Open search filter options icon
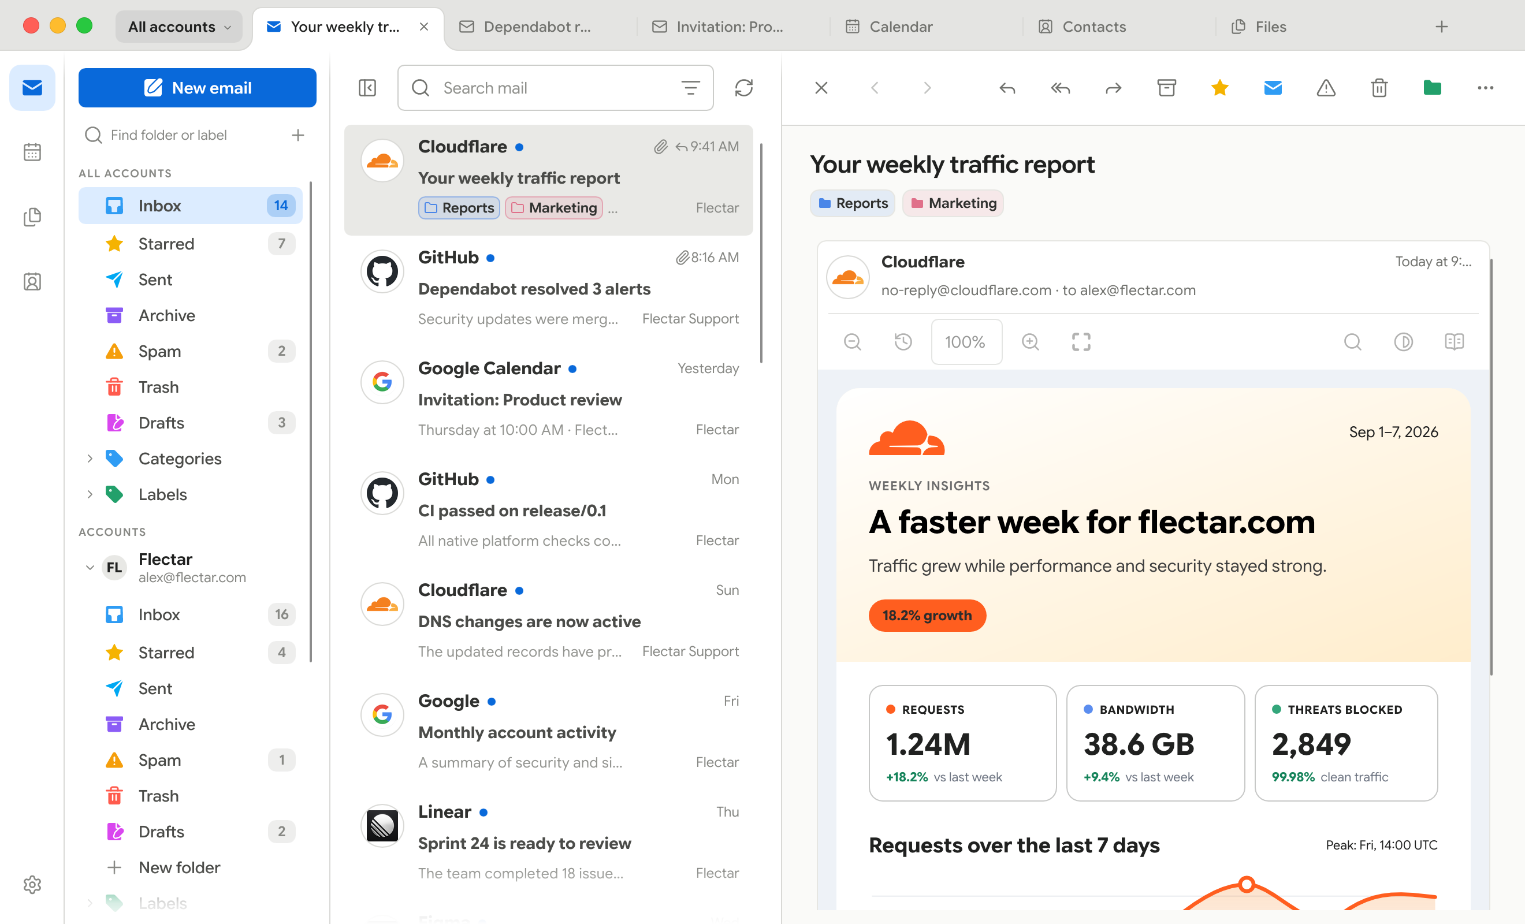 click(691, 88)
